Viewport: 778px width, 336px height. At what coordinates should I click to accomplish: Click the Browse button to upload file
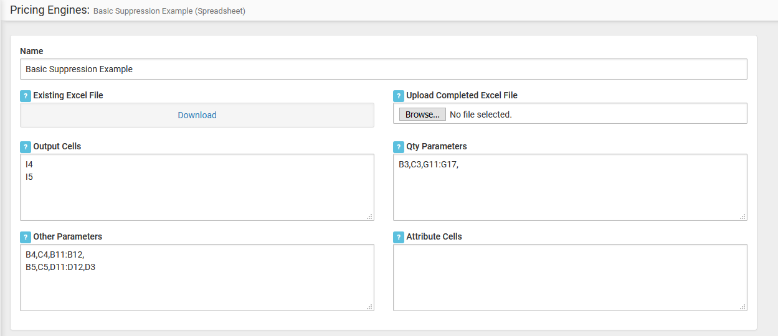[x=422, y=114]
